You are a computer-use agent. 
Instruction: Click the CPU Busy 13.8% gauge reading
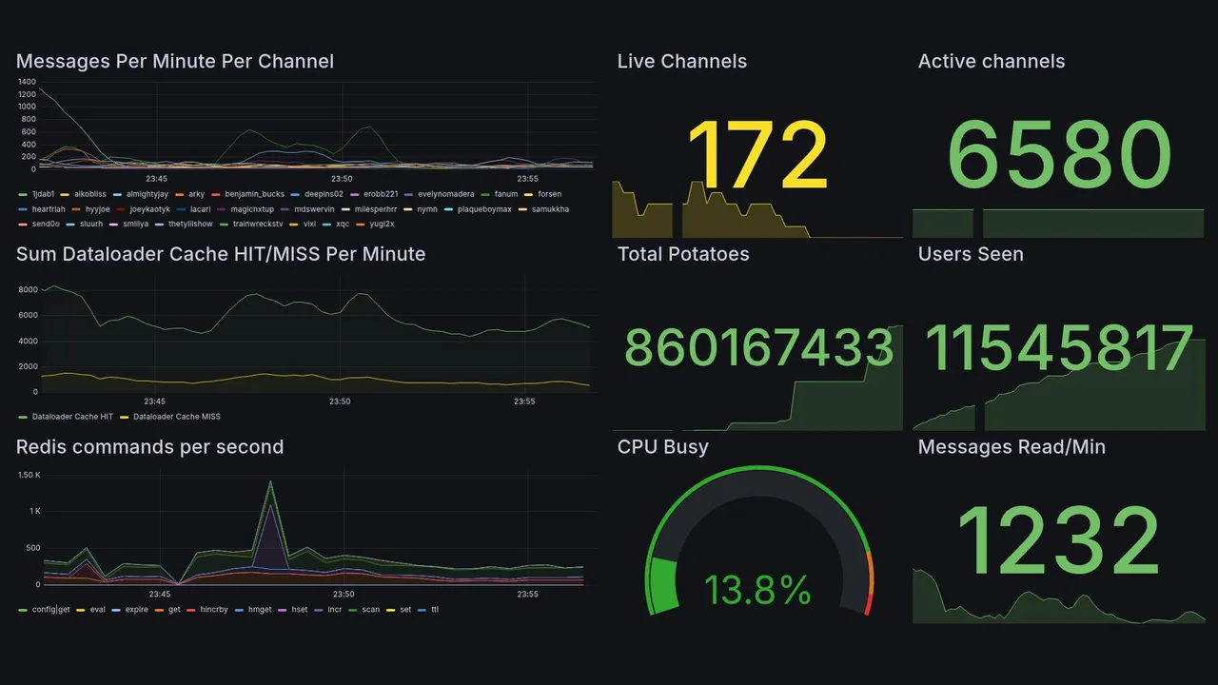click(758, 591)
